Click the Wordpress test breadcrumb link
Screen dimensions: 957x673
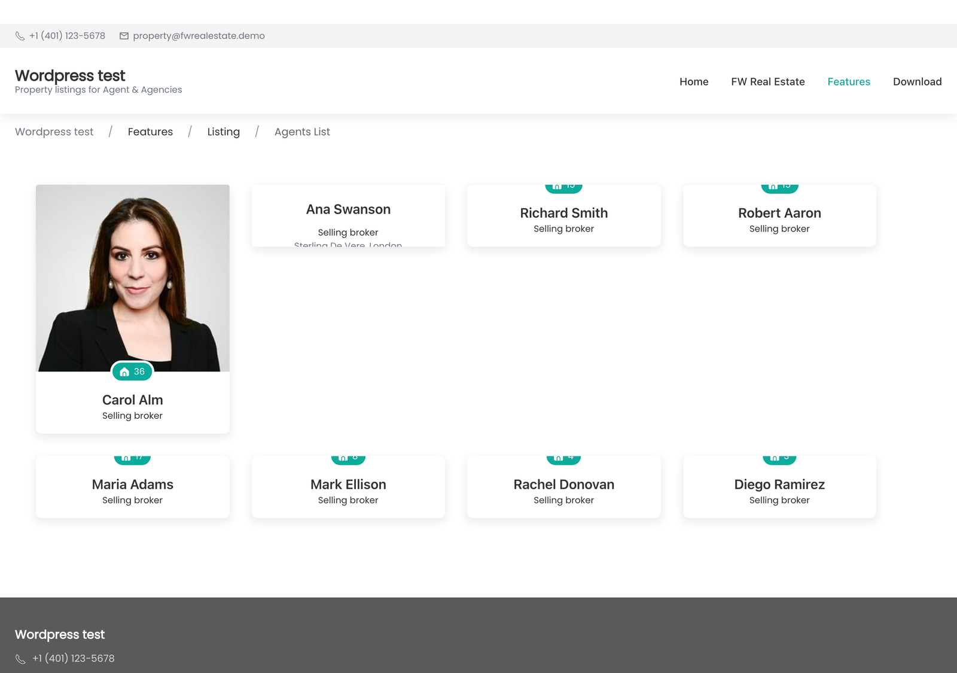(54, 132)
